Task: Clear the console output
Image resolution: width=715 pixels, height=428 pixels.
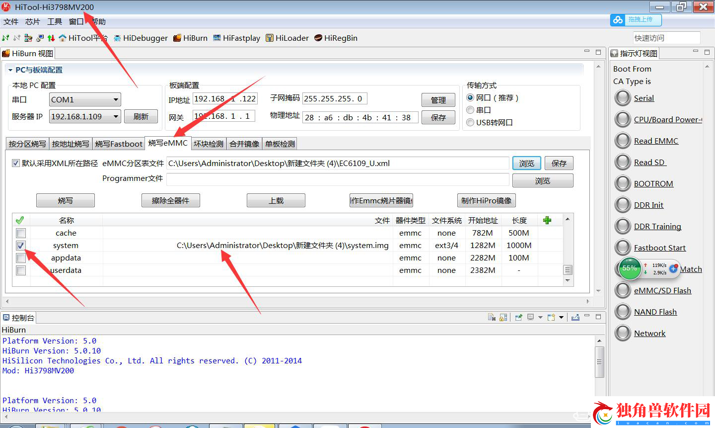Action: [x=492, y=317]
